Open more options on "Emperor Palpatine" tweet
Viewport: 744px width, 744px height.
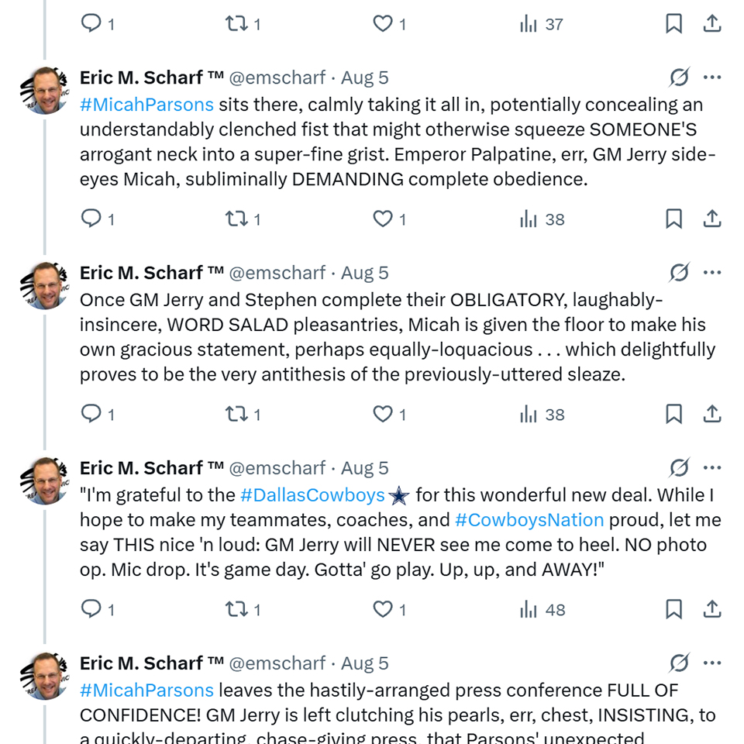click(x=712, y=77)
